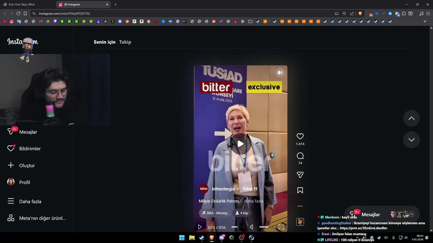
Task: Open the Shazam extension icon
Action: click(390, 13)
